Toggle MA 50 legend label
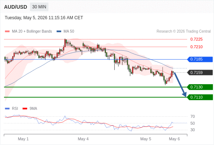 pyautogui.click(x=69, y=32)
